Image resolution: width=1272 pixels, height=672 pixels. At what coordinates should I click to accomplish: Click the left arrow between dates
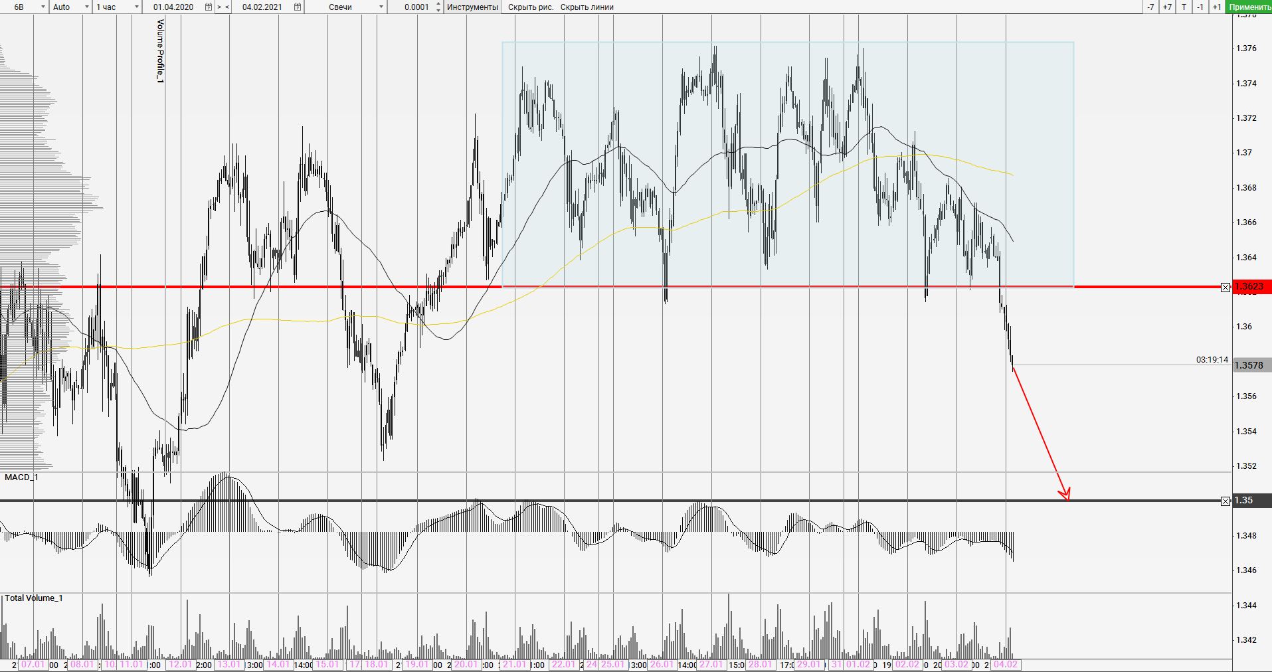tap(227, 7)
